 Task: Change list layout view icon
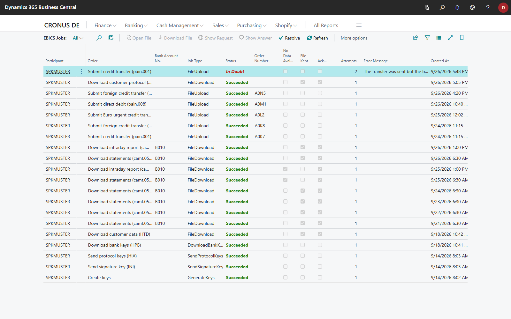click(x=439, y=38)
